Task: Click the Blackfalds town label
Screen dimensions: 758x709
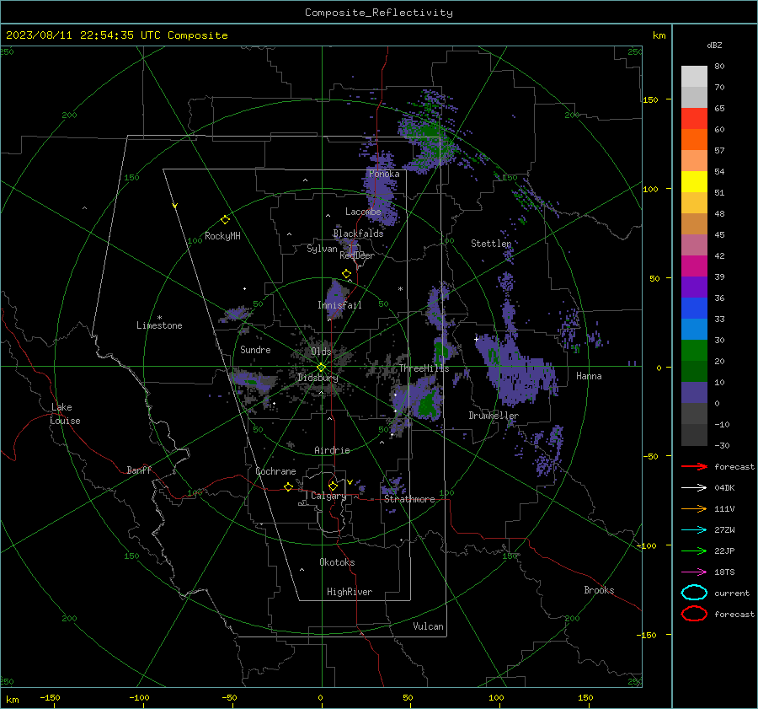Action: coord(358,234)
